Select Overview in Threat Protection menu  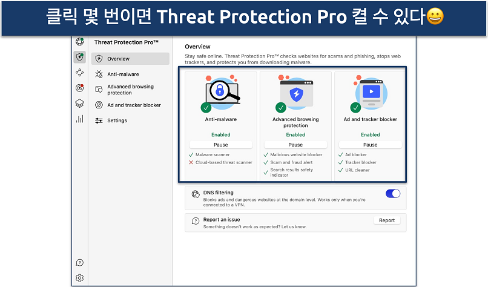pyautogui.click(x=130, y=59)
